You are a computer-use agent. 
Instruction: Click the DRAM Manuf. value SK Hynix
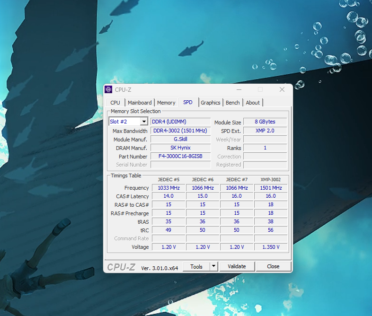point(180,148)
